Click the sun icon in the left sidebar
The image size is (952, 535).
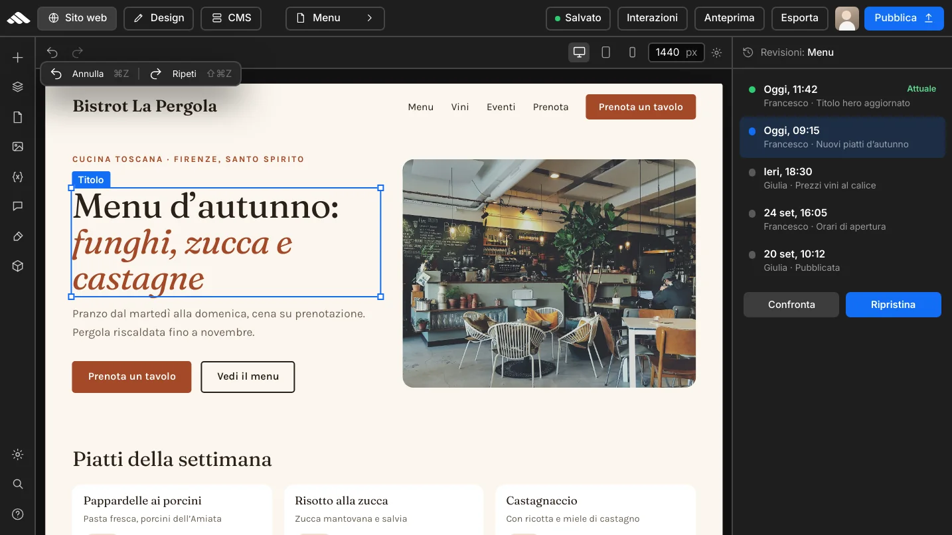click(18, 455)
